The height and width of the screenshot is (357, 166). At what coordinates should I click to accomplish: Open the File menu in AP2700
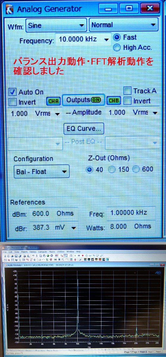click(5, 252)
